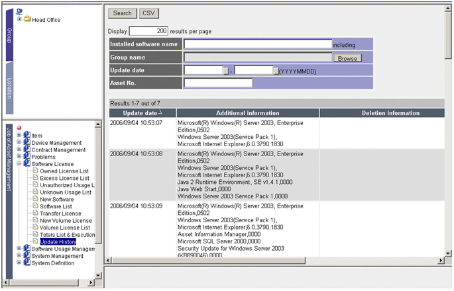Open calendar picker for Update date start

coord(226,71)
